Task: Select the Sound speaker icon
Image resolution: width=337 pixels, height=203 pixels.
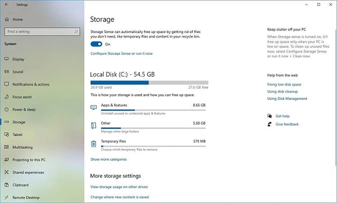Action: pyautogui.click(x=7, y=72)
